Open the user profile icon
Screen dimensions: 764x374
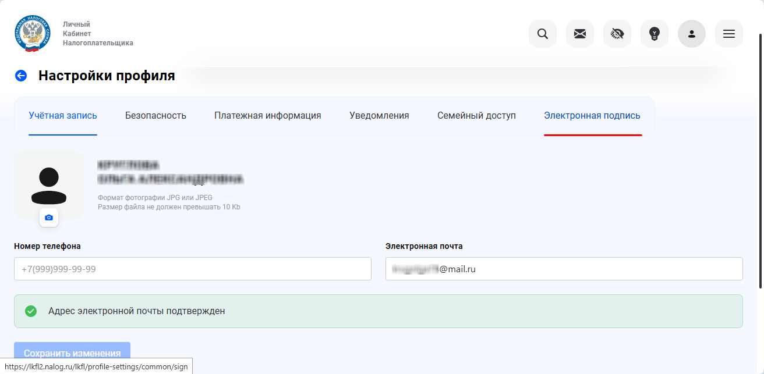pyautogui.click(x=692, y=34)
